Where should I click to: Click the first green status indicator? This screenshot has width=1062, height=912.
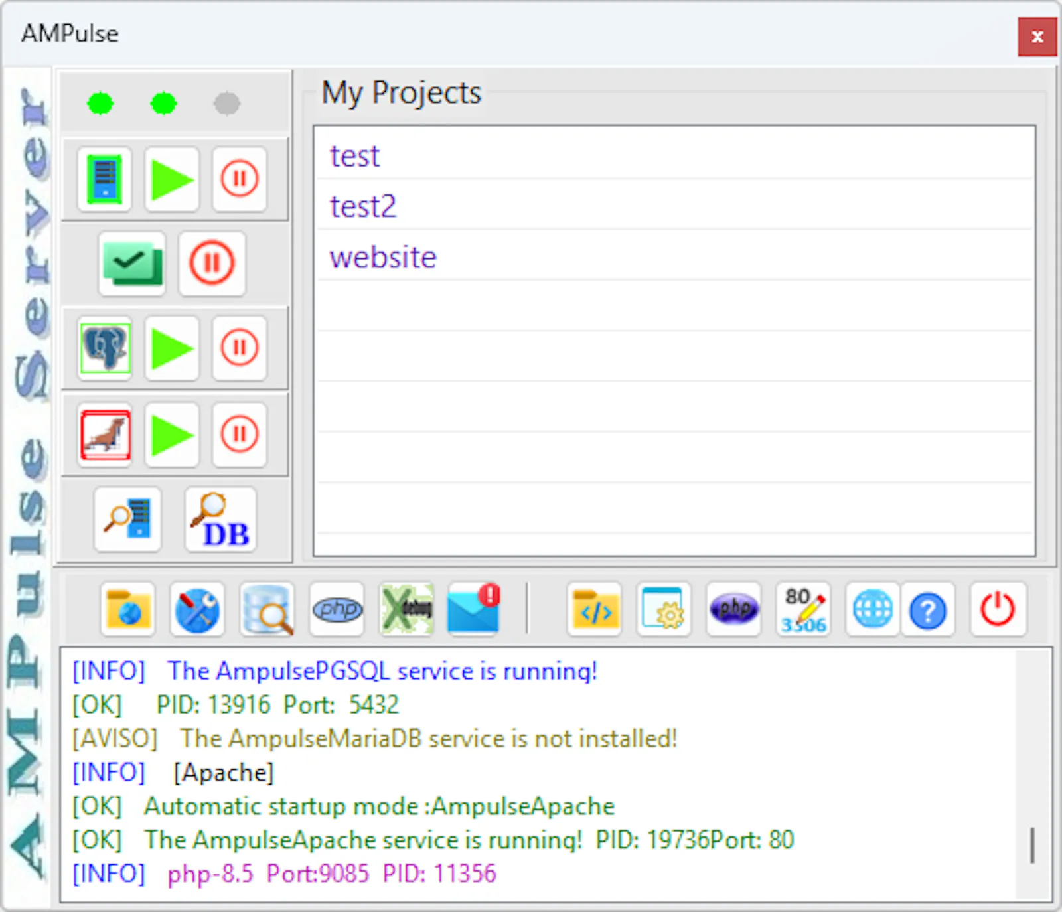pyautogui.click(x=100, y=104)
